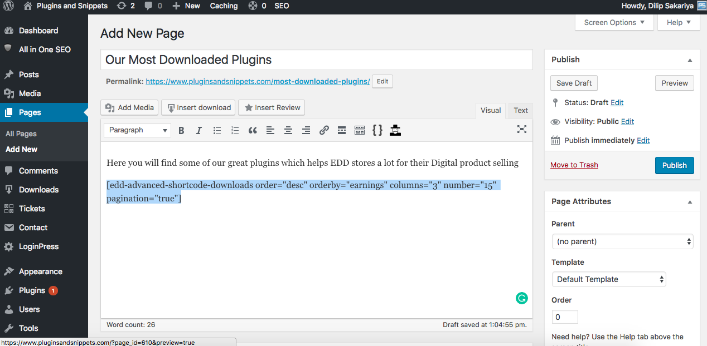This screenshot has width=707, height=346.
Task: Toggle the toolbar kitchen sink icon
Action: click(x=360, y=130)
